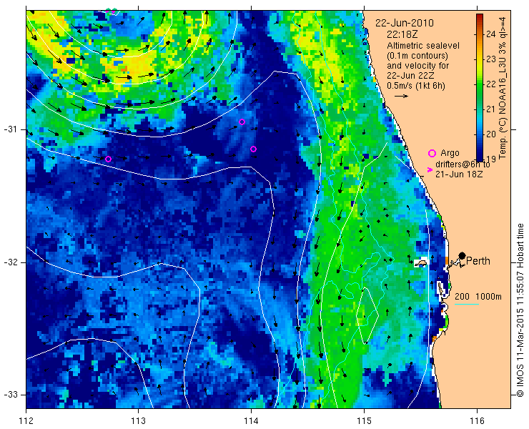Image resolution: width=529 pixels, height=429 pixels.
Task: Click the small closed sea-level contour near 115E, 32.4S
Action: (367, 315)
